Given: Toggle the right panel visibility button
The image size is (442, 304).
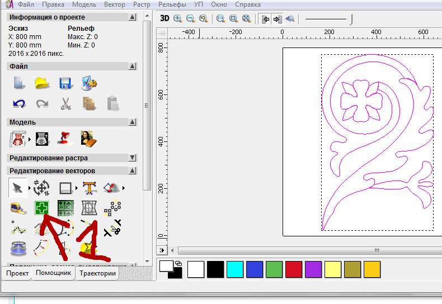Looking at the screenshot, I should pos(278,19).
